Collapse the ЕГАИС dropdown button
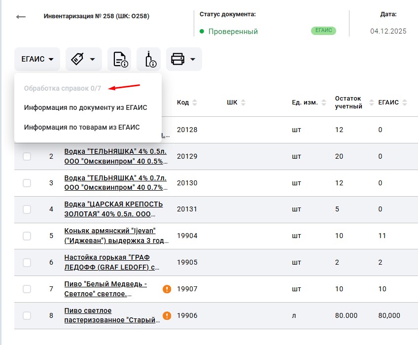The image size is (418, 345). point(37,59)
